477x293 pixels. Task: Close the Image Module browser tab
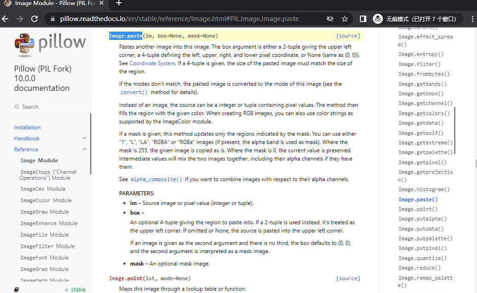pyautogui.click(x=101, y=3)
